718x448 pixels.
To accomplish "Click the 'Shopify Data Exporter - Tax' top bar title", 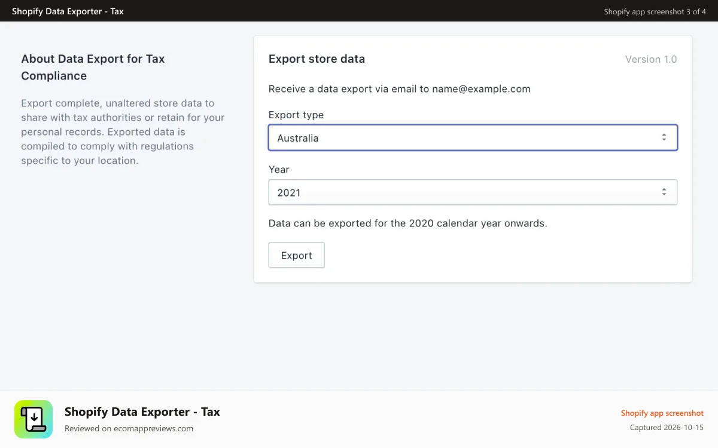I will pyautogui.click(x=68, y=11).
